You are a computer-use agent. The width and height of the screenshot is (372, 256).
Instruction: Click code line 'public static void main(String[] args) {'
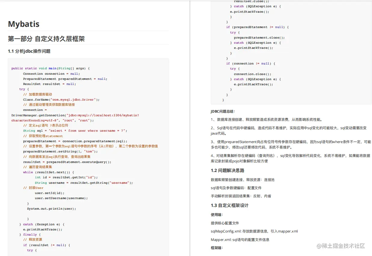tap(51, 68)
